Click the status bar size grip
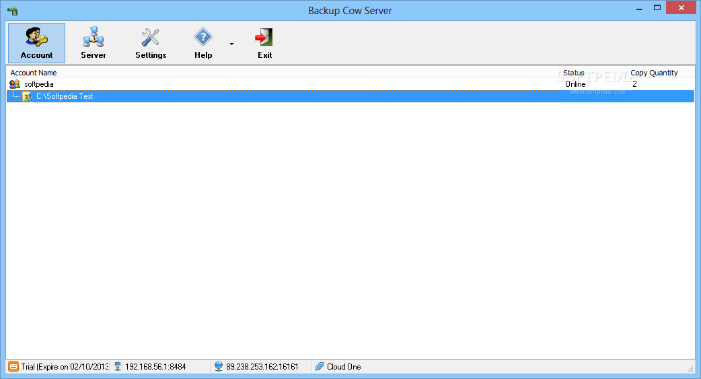The width and height of the screenshot is (701, 379). [690, 368]
